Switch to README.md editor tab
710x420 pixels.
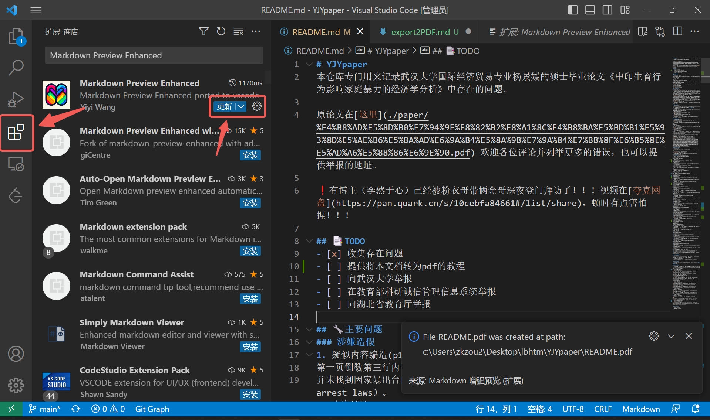tap(321, 32)
